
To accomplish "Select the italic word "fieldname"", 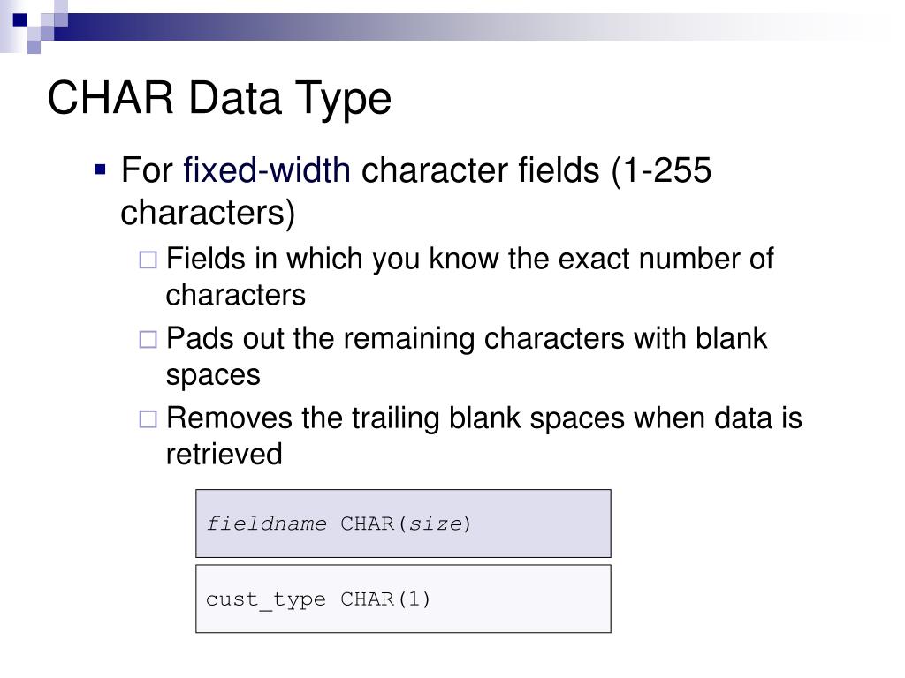I will coord(267,524).
